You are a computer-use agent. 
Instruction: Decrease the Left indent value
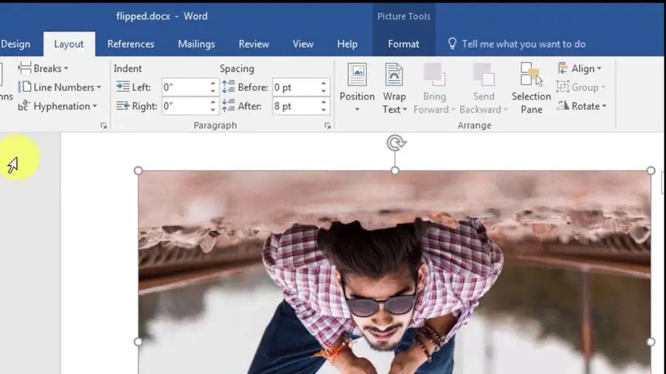click(213, 91)
